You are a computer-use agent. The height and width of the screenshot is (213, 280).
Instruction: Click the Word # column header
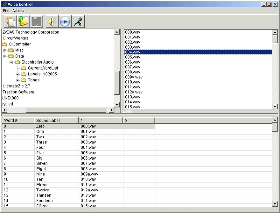(x=17, y=120)
